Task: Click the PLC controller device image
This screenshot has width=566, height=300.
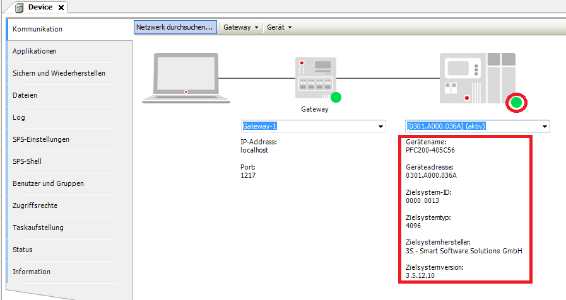Action: pyautogui.click(x=477, y=78)
